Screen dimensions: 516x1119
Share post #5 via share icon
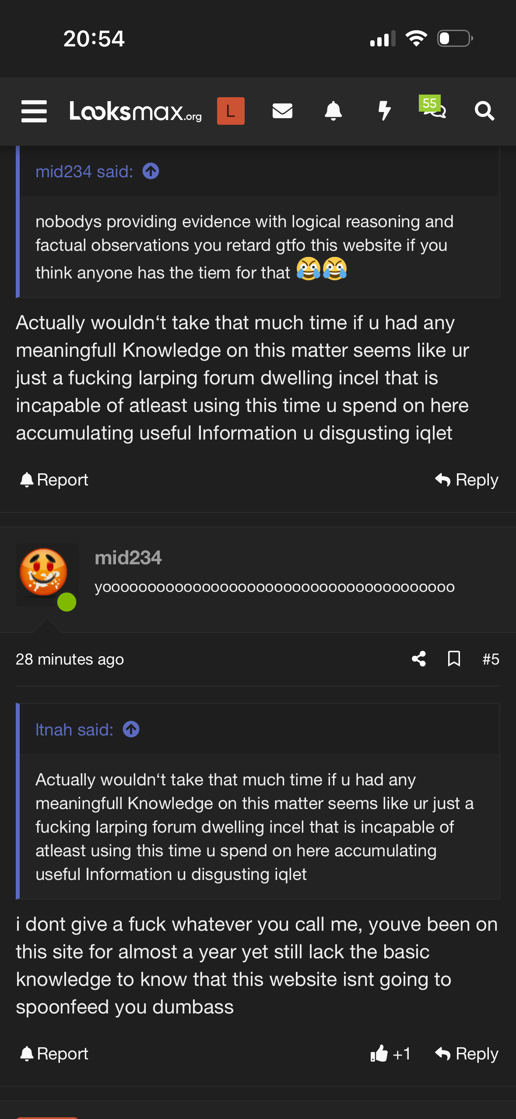click(419, 659)
